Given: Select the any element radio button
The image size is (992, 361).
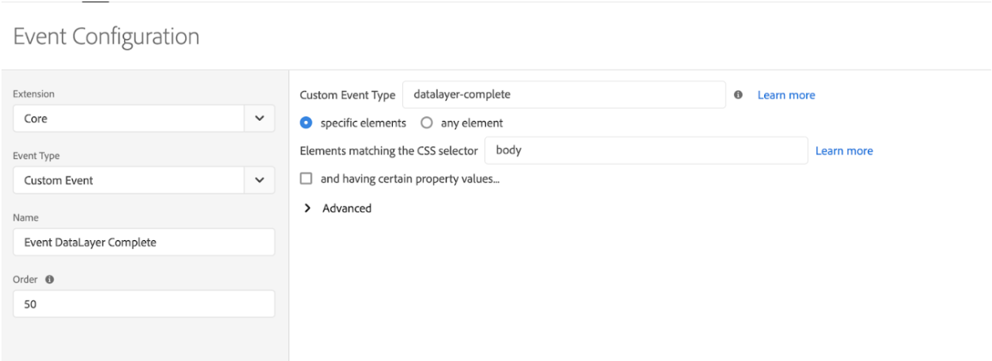Looking at the screenshot, I should [425, 122].
